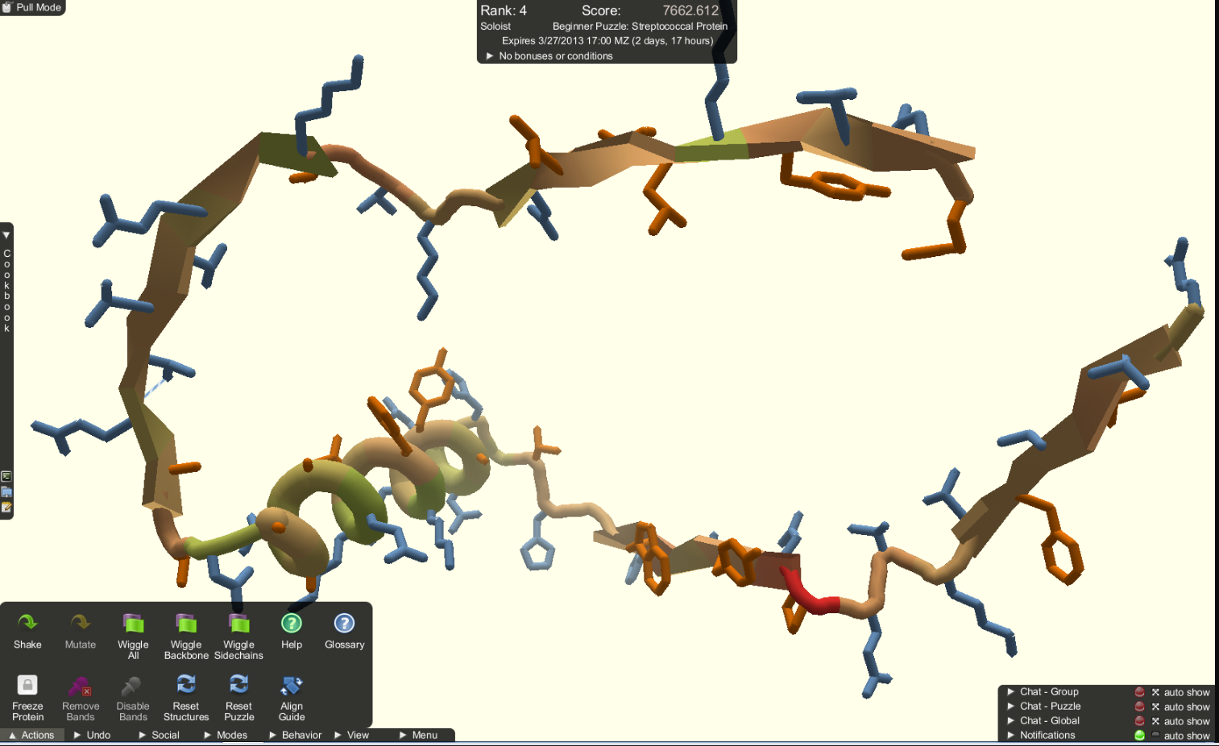This screenshot has height=746, width=1219.
Task: Collapse the Cookbook sidebar using its triangle
Action: coord(6,235)
